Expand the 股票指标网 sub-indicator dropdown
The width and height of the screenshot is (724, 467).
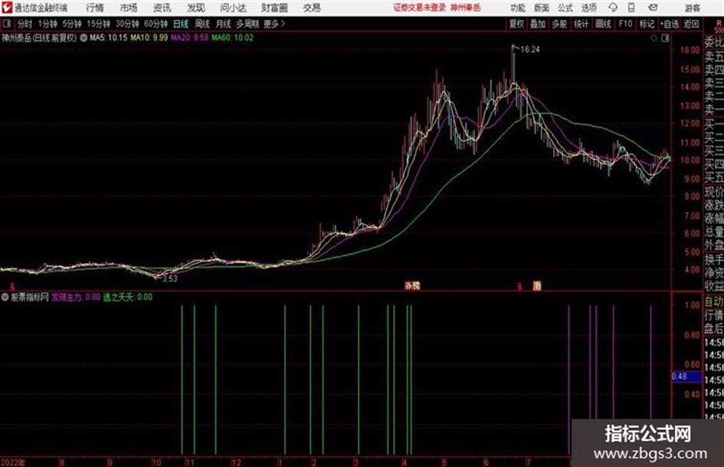[5, 297]
